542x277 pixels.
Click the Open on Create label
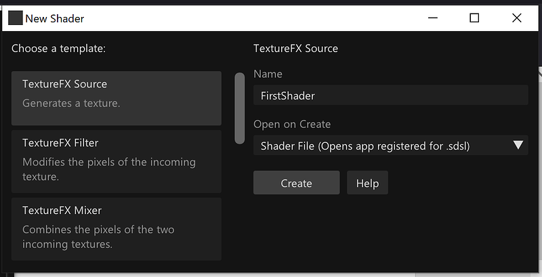point(292,125)
